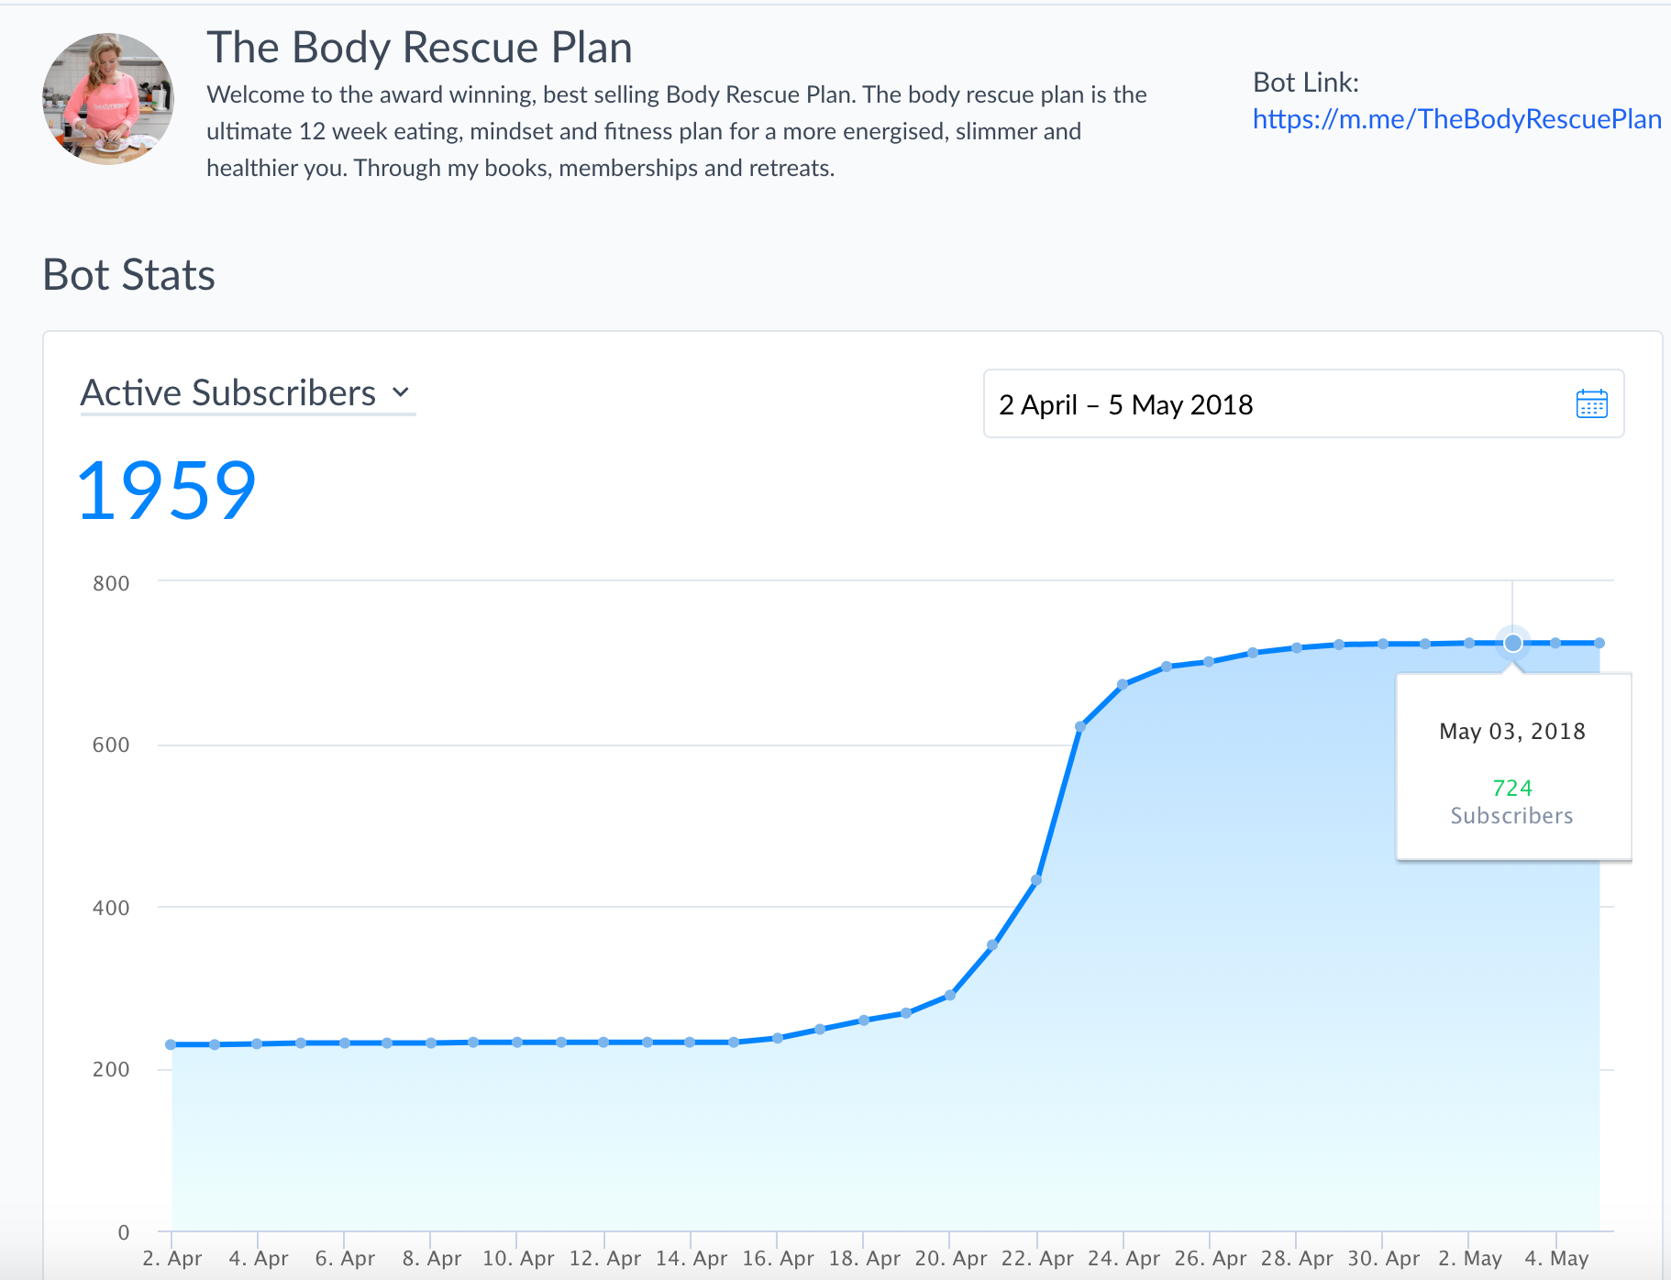Image resolution: width=1671 pixels, height=1280 pixels.
Task: Click the 4. May x-axis label
Action: click(x=1556, y=1258)
